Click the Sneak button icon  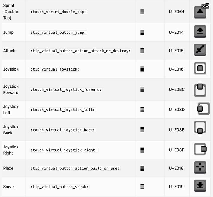click(200, 186)
